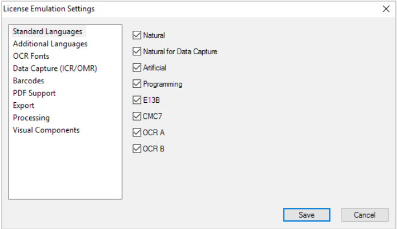Disable the Artificial languages checkbox
Image resolution: width=397 pixels, height=229 pixels.
click(137, 68)
